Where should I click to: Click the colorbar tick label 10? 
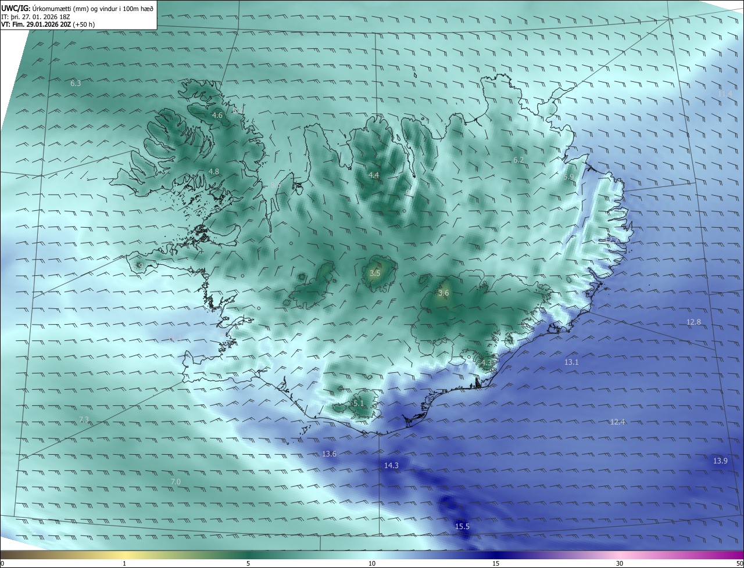tap(372, 563)
